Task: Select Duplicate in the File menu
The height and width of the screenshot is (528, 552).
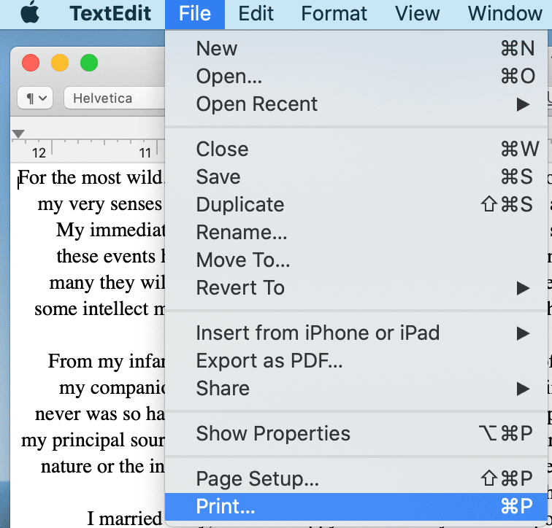Action: coord(356,205)
